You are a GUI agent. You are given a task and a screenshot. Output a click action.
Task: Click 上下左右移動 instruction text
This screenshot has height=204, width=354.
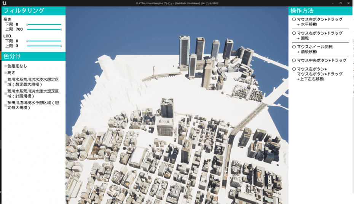pyautogui.click(x=310, y=79)
